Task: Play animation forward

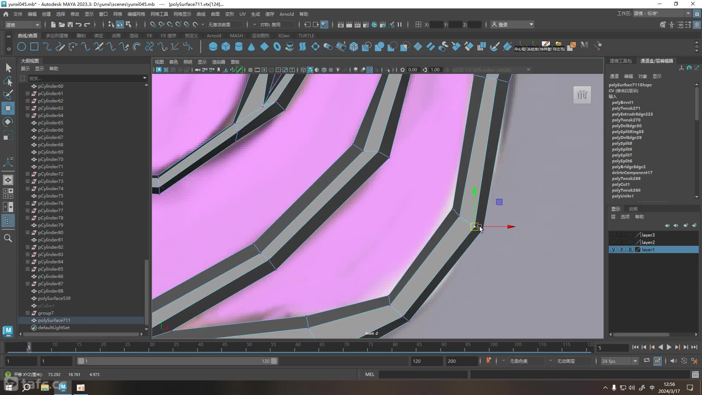Action: pos(669,347)
